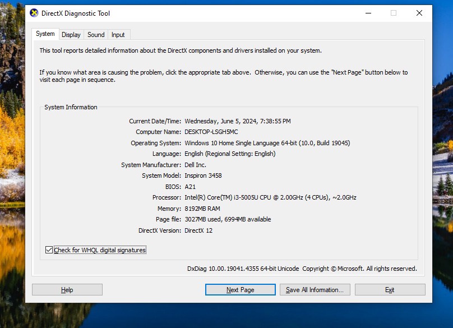This screenshot has width=453, height=328.
Task: Click the DxDiag version copyright text
Action: [302, 269]
